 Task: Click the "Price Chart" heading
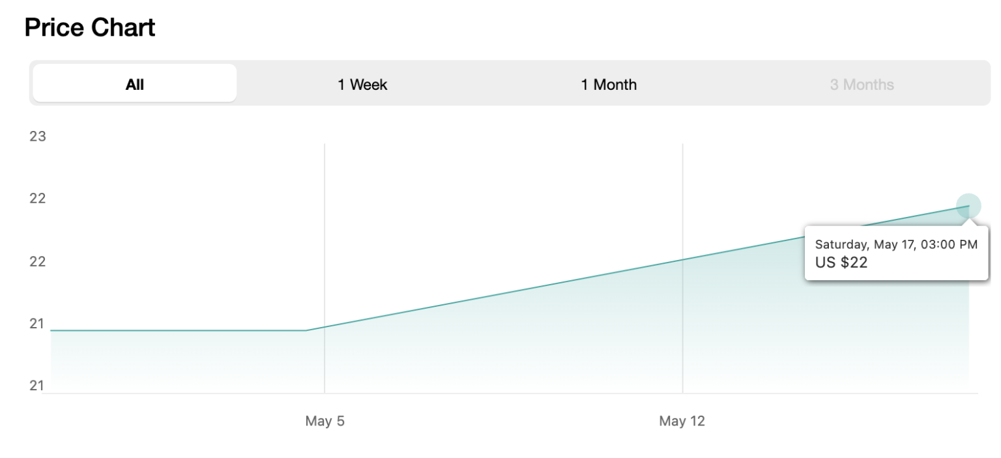point(90,28)
